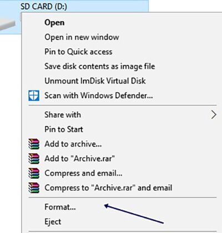Select Format... from the menu
This screenshot has width=222, height=233.
(60, 207)
